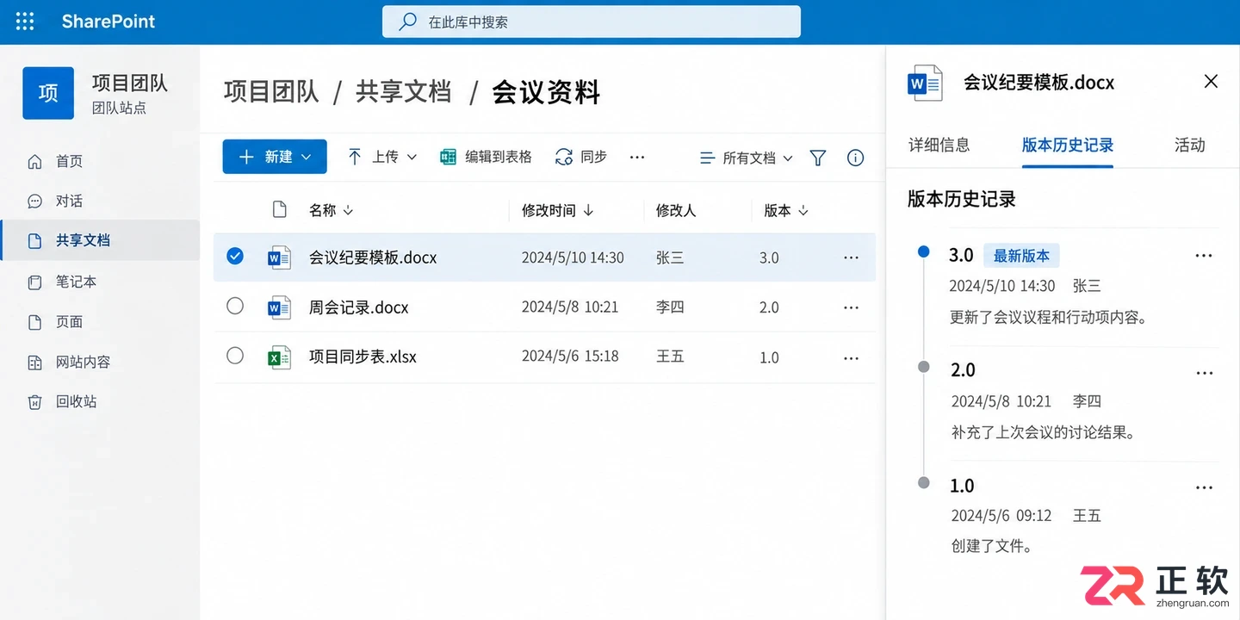Click the Excel icon beside 项目同步表.xlsx
The width and height of the screenshot is (1240, 620).
pos(279,357)
